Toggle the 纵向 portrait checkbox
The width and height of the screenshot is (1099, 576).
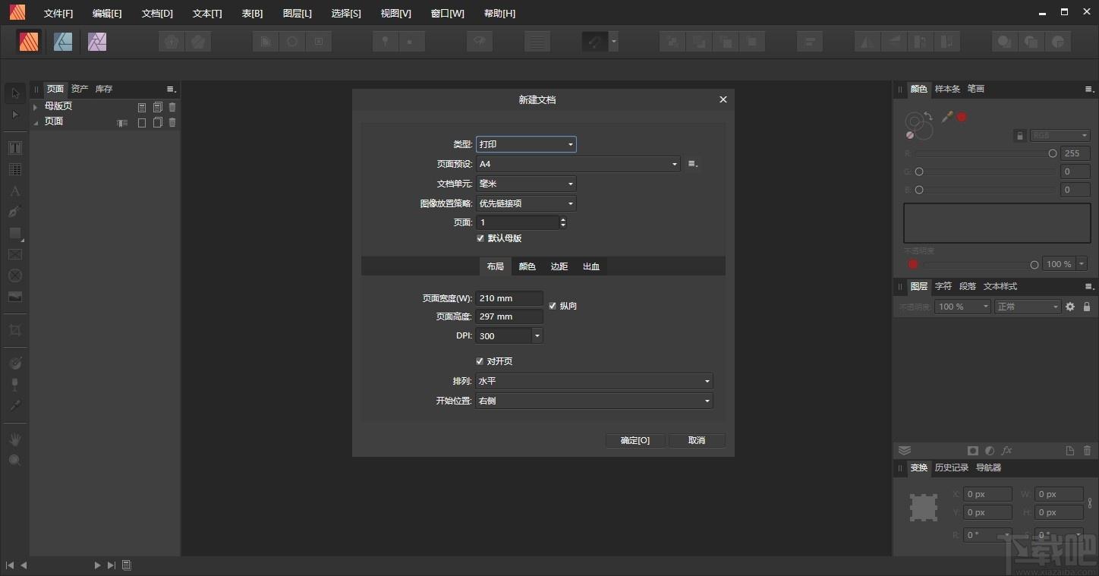(553, 306)
